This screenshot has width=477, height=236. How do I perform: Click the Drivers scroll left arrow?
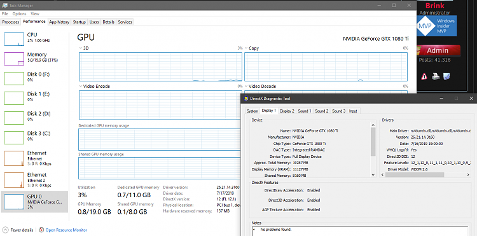coord(383,175)
